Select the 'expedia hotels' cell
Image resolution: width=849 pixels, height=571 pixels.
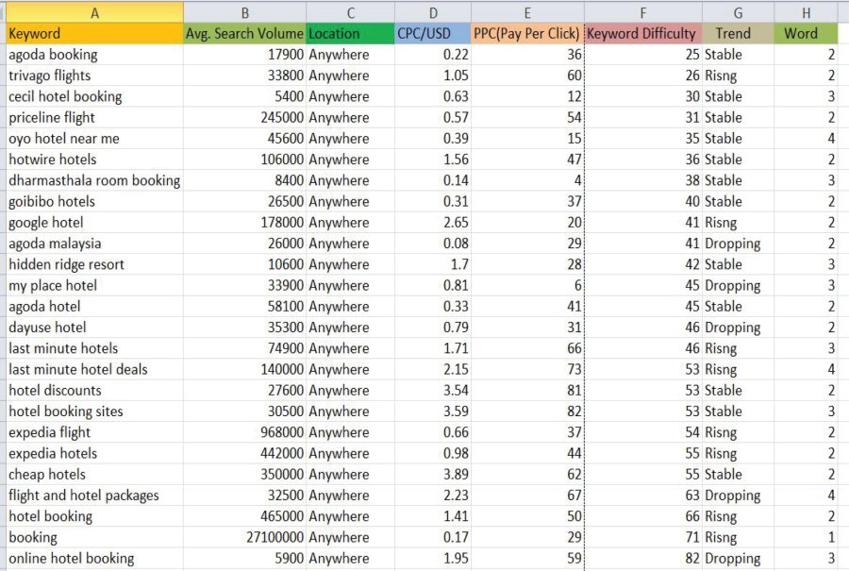pos(94,453)
